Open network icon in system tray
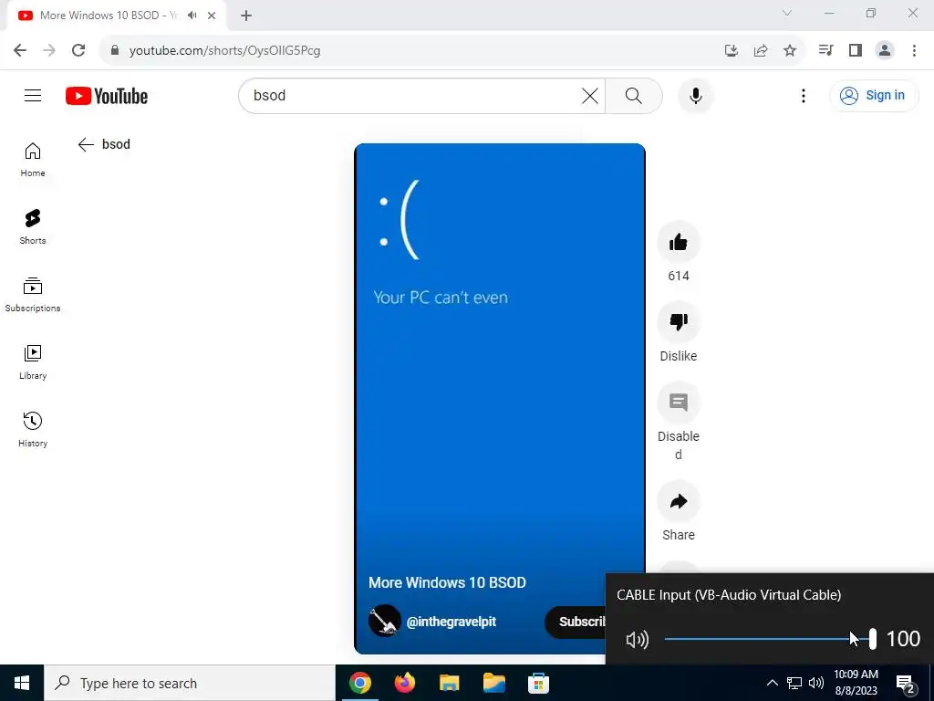This screenshot has width=934, height=701. pyautogui.click(x=794, y=683)
